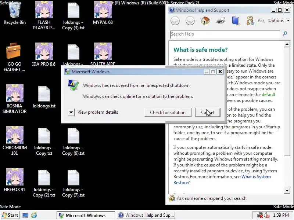The width and height of the screenshot is (294, 220).
Task: Minimize the Windows Help and Support window
Action: 273,10
